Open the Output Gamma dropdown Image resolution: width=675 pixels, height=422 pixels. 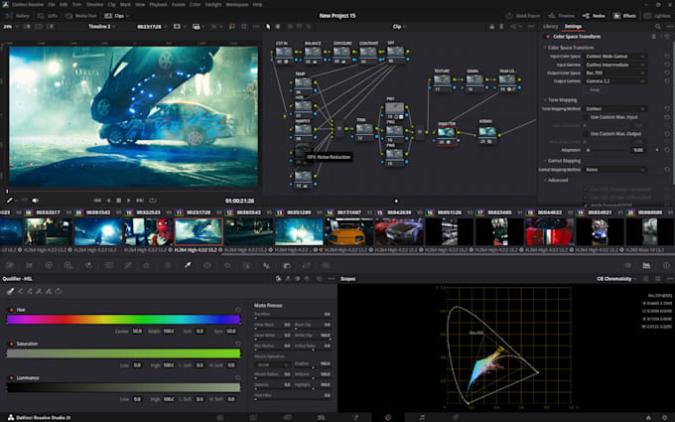(615, 81)
